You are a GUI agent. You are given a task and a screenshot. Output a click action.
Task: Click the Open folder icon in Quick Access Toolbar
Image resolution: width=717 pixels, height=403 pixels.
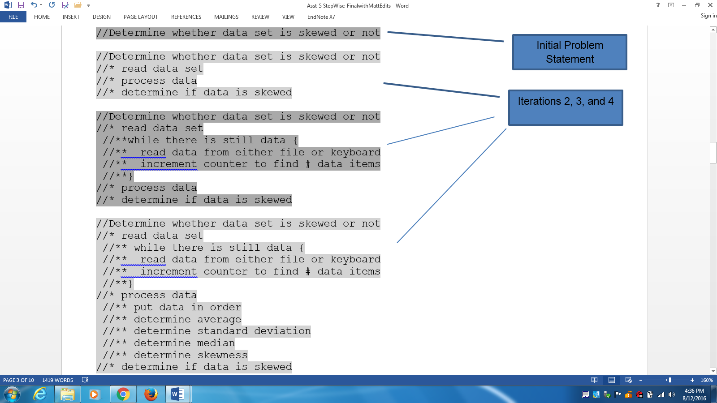78,5
